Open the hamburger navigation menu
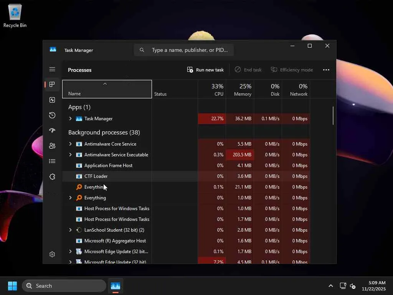 coord(52,69)
